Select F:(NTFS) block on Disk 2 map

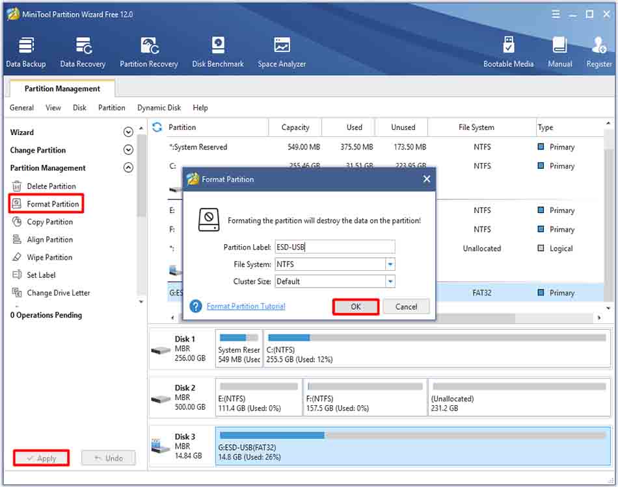[365, 397]
